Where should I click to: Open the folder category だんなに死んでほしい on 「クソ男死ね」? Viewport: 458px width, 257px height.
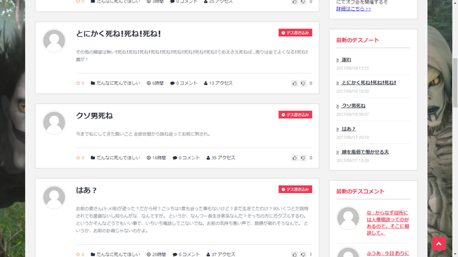point(118,157)
